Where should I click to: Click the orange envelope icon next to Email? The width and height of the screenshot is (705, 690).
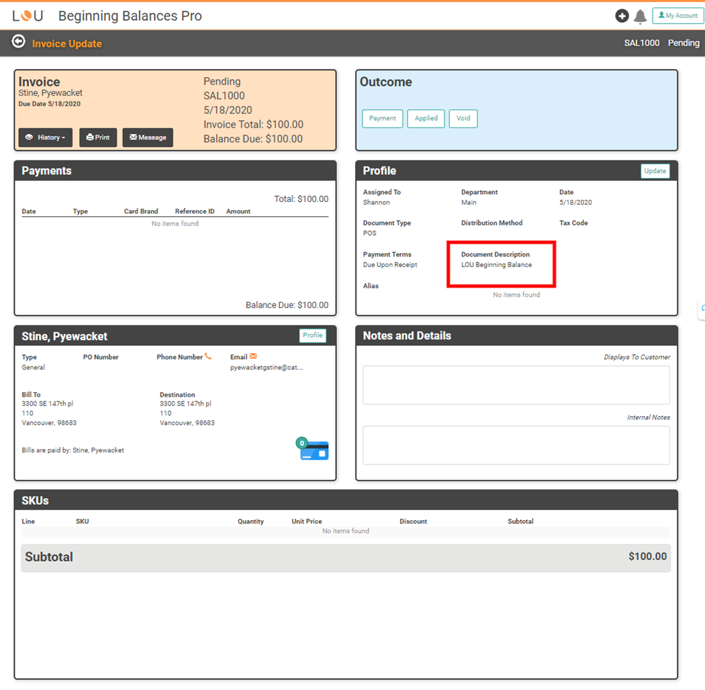253,356
